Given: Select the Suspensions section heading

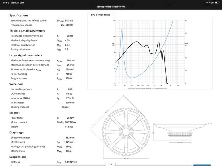Looking at the screenshot, I should point(18,157).
